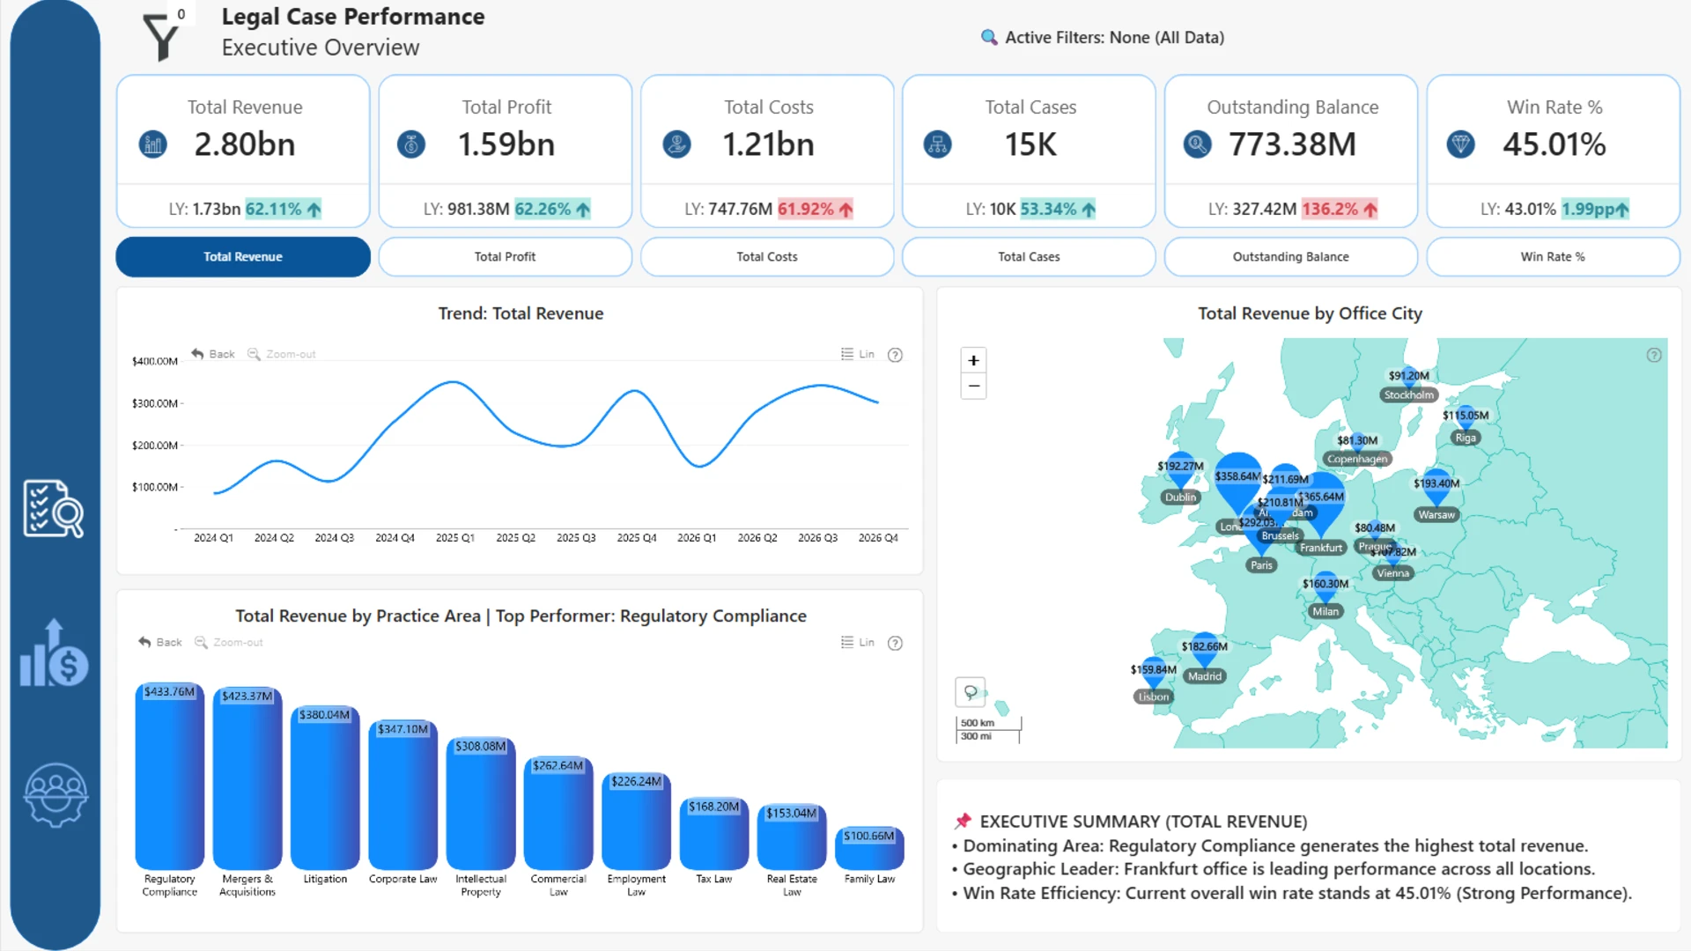Viewport: 1691px width, 951px height.
Task: Click the 2.80bn Total Revenue value
Action: point(245,144)
